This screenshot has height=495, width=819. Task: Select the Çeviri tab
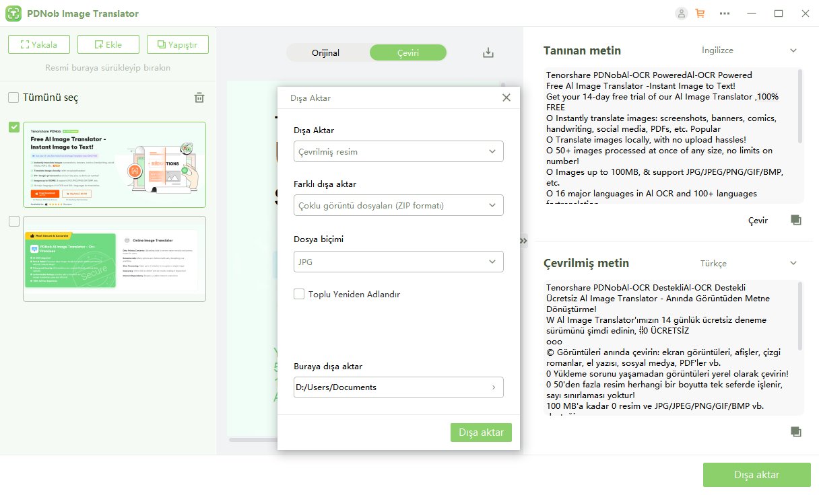(407, 53)
